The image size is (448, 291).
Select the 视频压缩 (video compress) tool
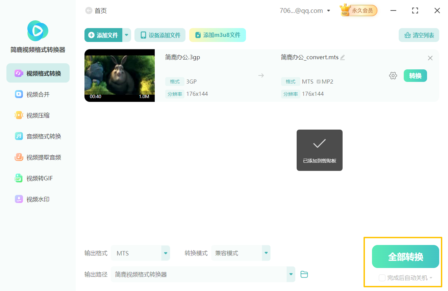point(38,115)
